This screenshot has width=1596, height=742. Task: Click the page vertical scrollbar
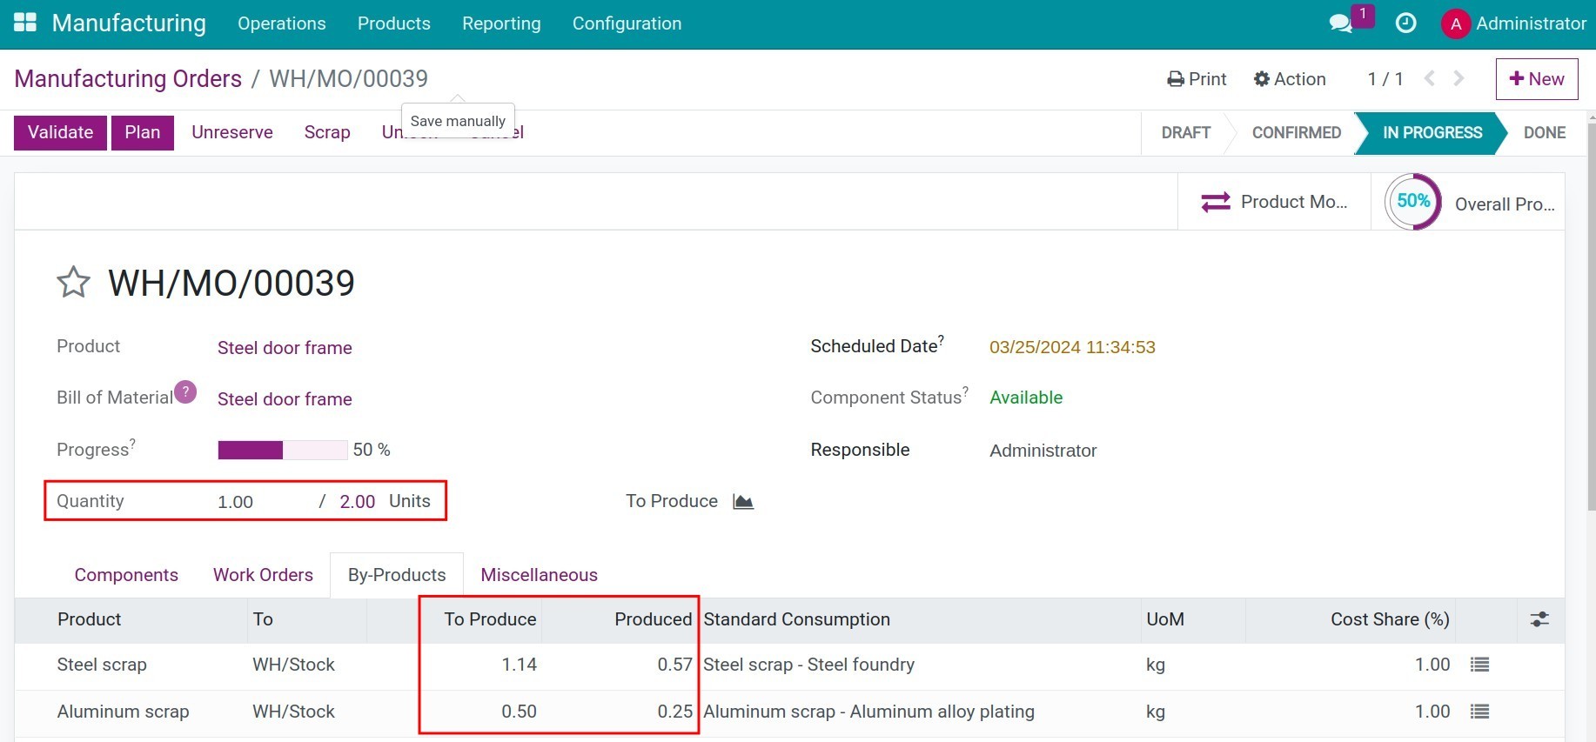[x=1591, y=318]
